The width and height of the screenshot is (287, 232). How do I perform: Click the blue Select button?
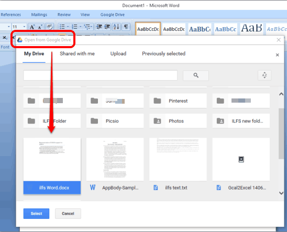[x=36, y=214]
